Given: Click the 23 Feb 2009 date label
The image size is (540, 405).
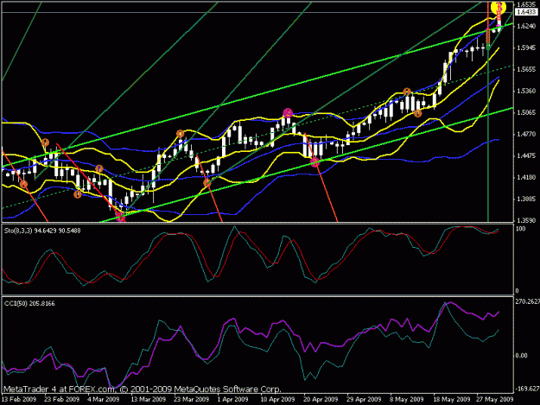Looking at the screenshot, I should click(62, 400).
